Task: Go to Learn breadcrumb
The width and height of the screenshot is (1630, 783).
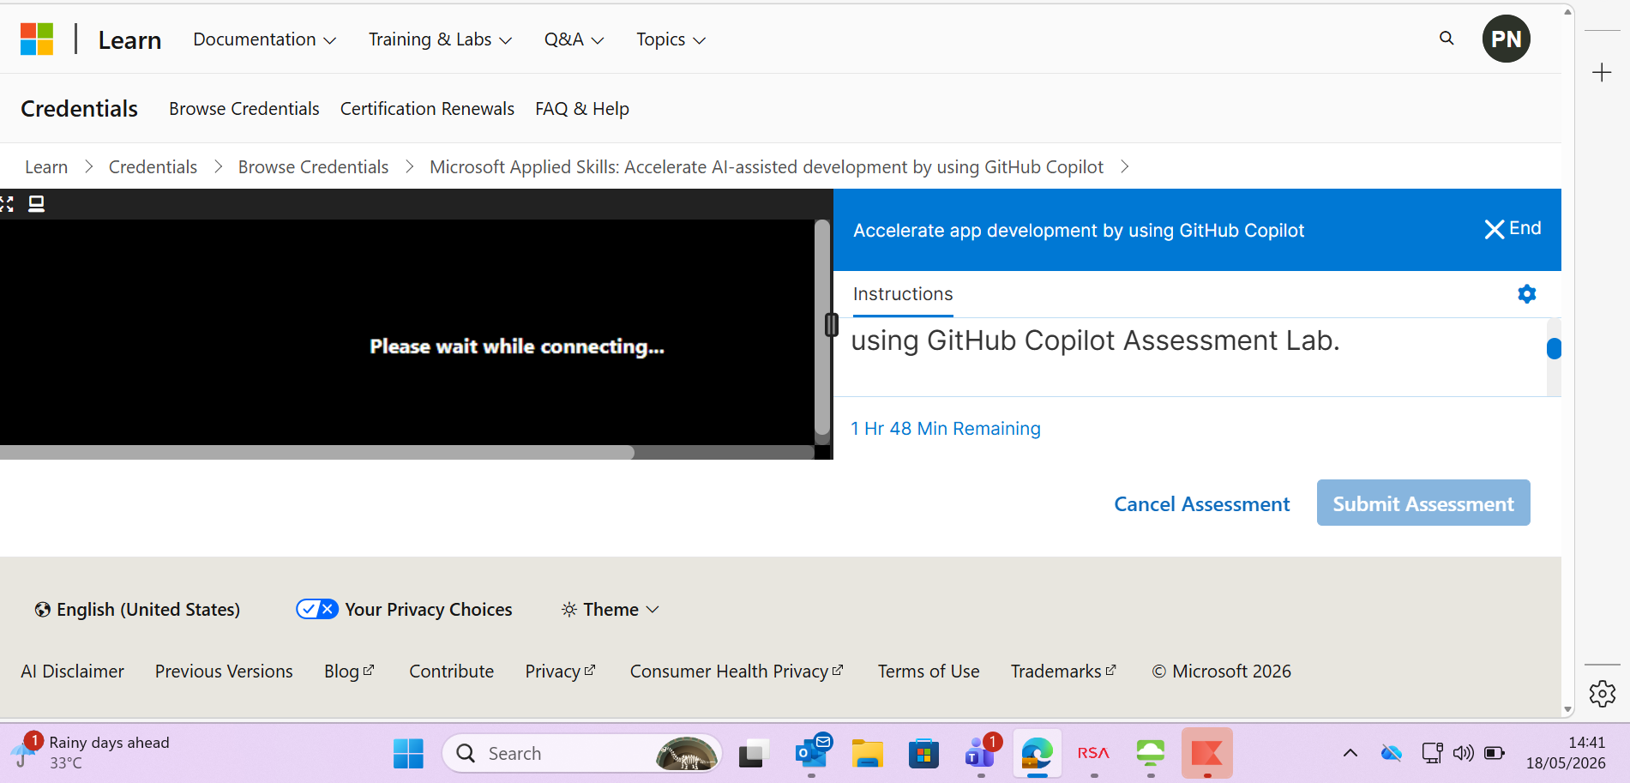Action: pos(46,167)
